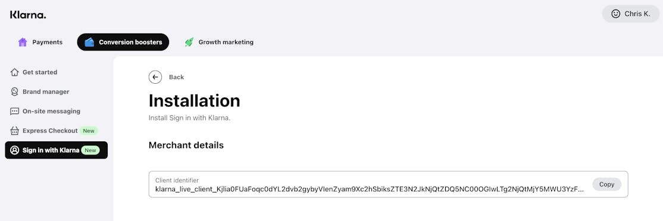Open the Payments tab
The width and height of the screenshot is (663, 221).
(40, 42)
